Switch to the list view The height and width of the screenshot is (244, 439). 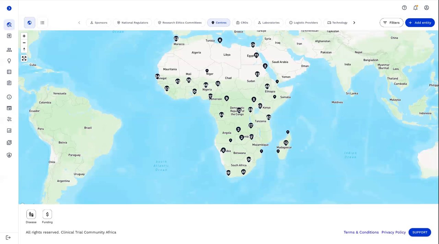pyautogui.click(x=42, y=23)
